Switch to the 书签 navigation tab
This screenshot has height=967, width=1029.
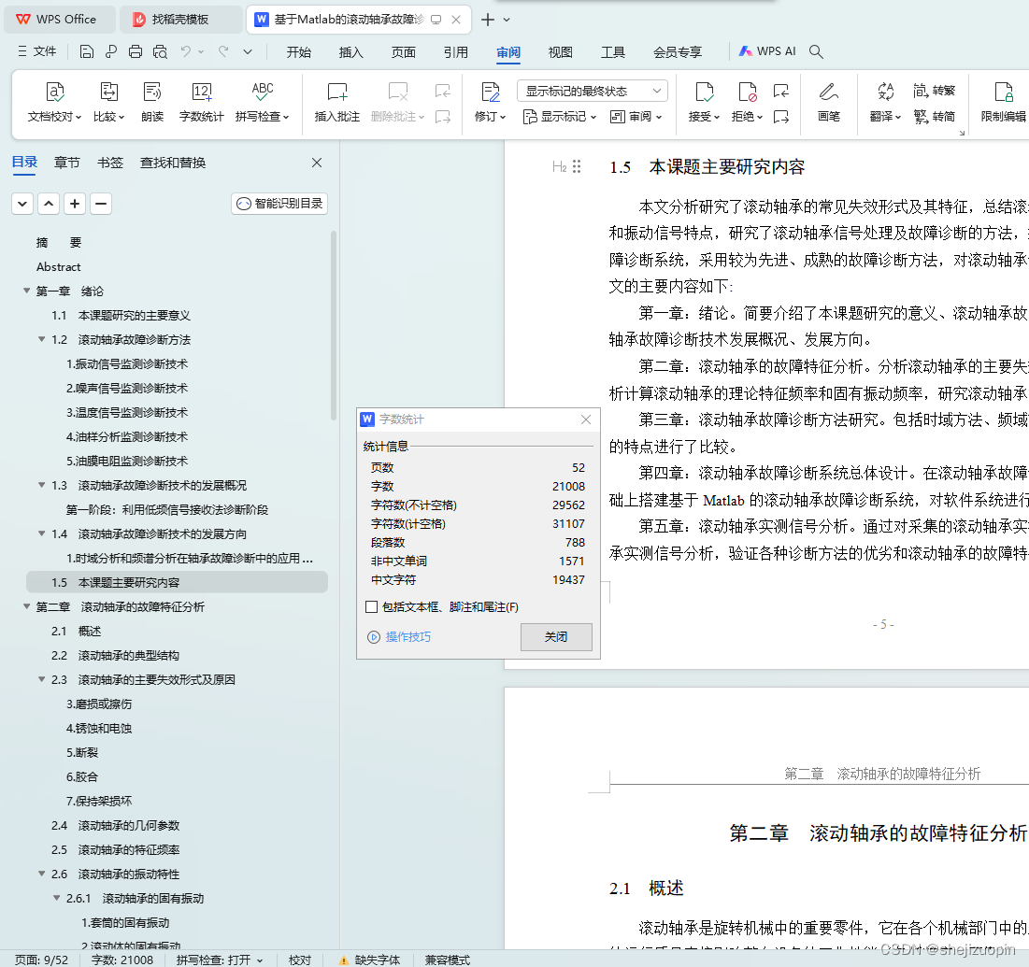[x=110, y=163]
